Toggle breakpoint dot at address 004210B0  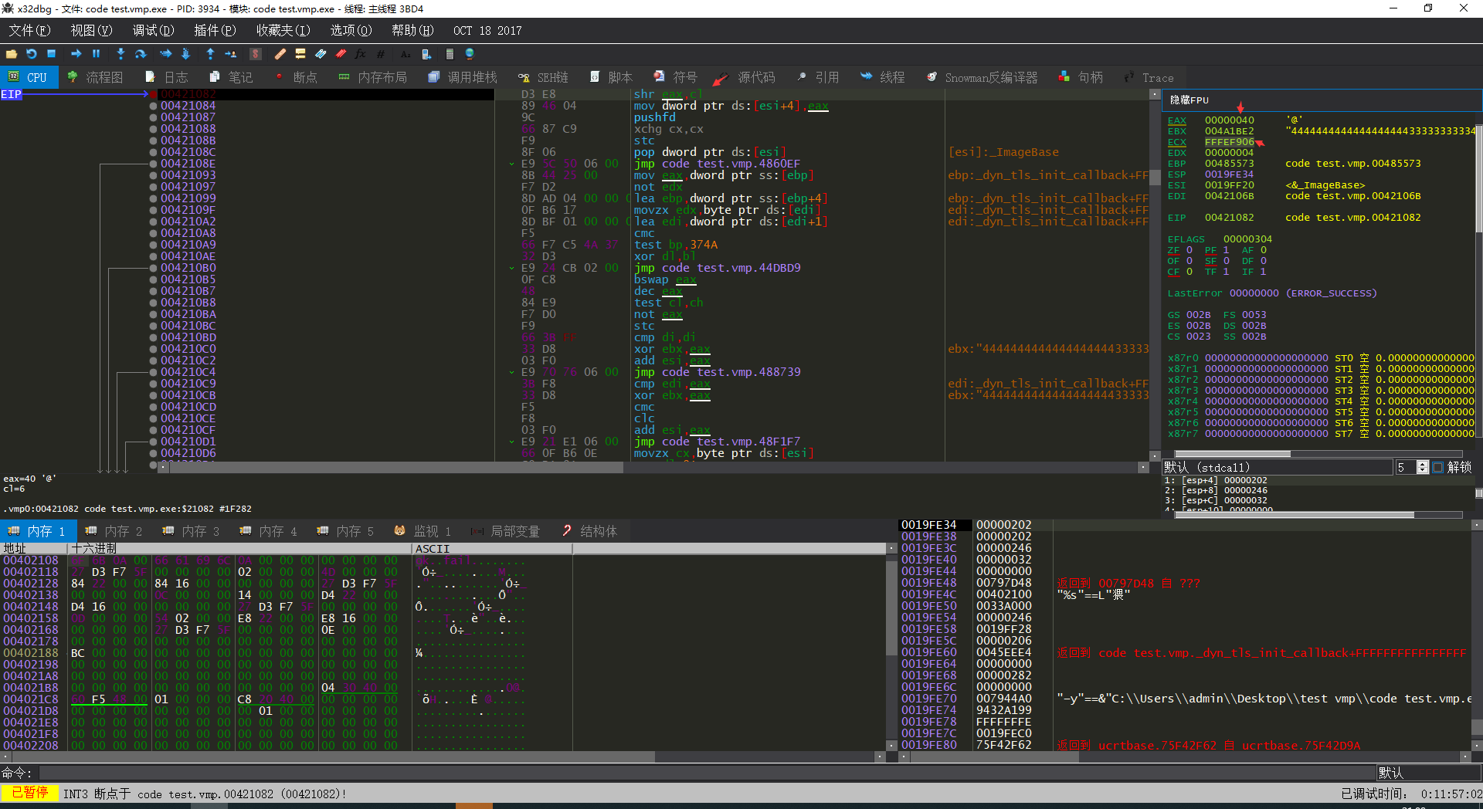[x=154, y=268]
